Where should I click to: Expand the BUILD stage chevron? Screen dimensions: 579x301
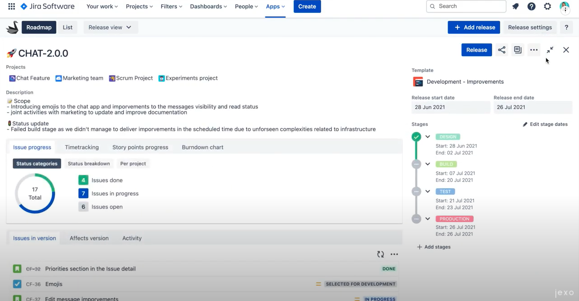tap(427, 163)
